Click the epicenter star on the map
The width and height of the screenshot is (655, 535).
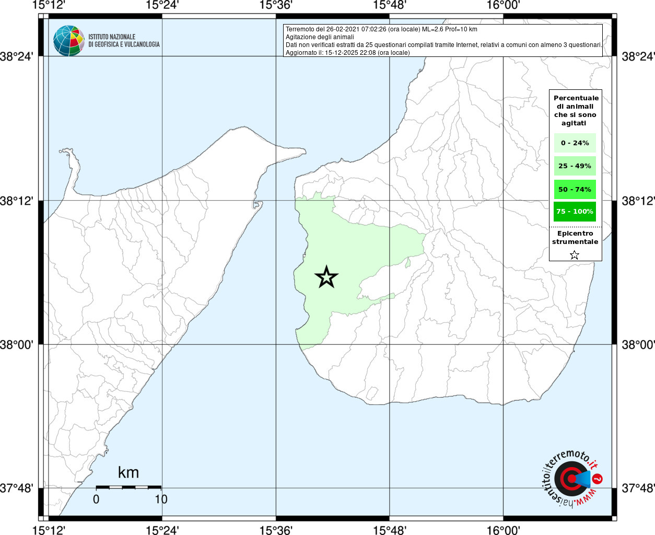pyautogui.click(x=326, y=277)
